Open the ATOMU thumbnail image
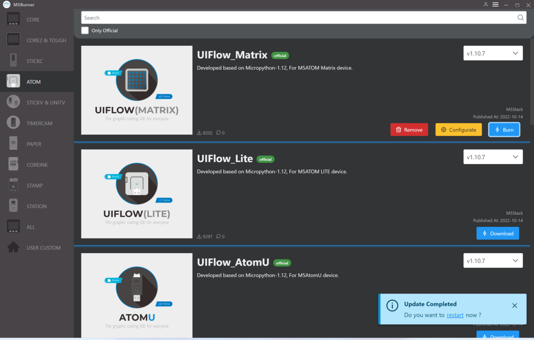 pyautogui.click(x=137, y=295)
